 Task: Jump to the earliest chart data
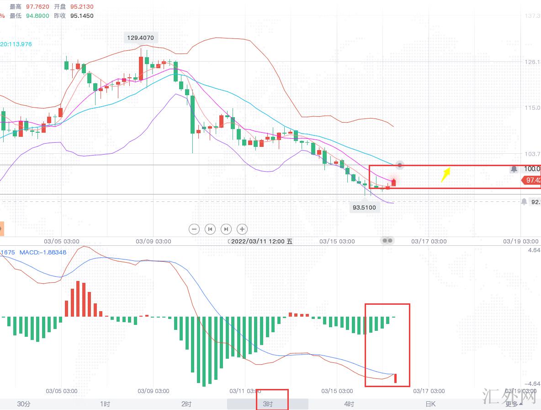[210, 229]
